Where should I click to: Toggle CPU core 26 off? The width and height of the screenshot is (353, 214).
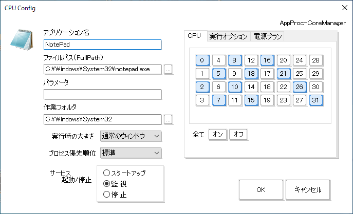pos(300,87)
